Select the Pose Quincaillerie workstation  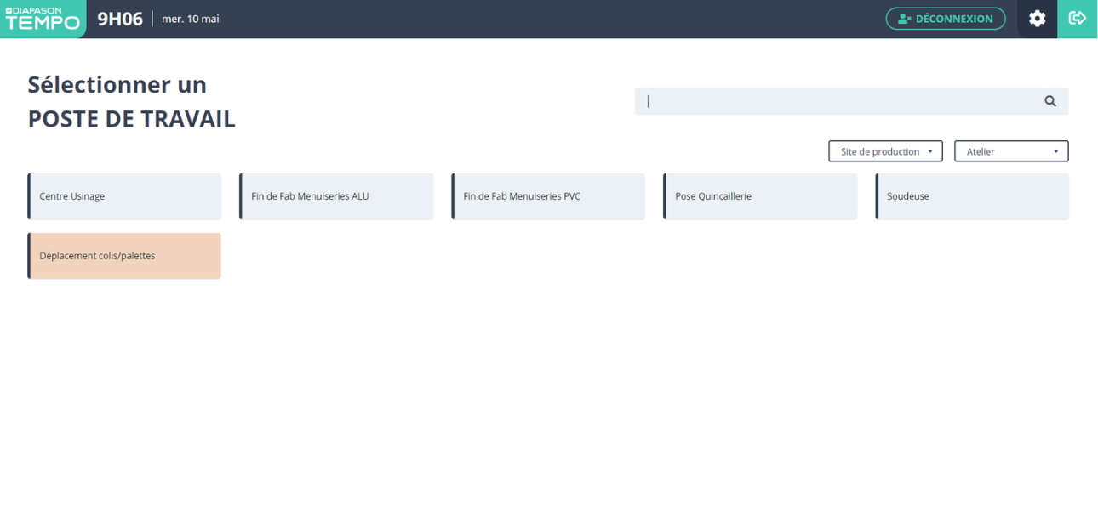(760, 196)
